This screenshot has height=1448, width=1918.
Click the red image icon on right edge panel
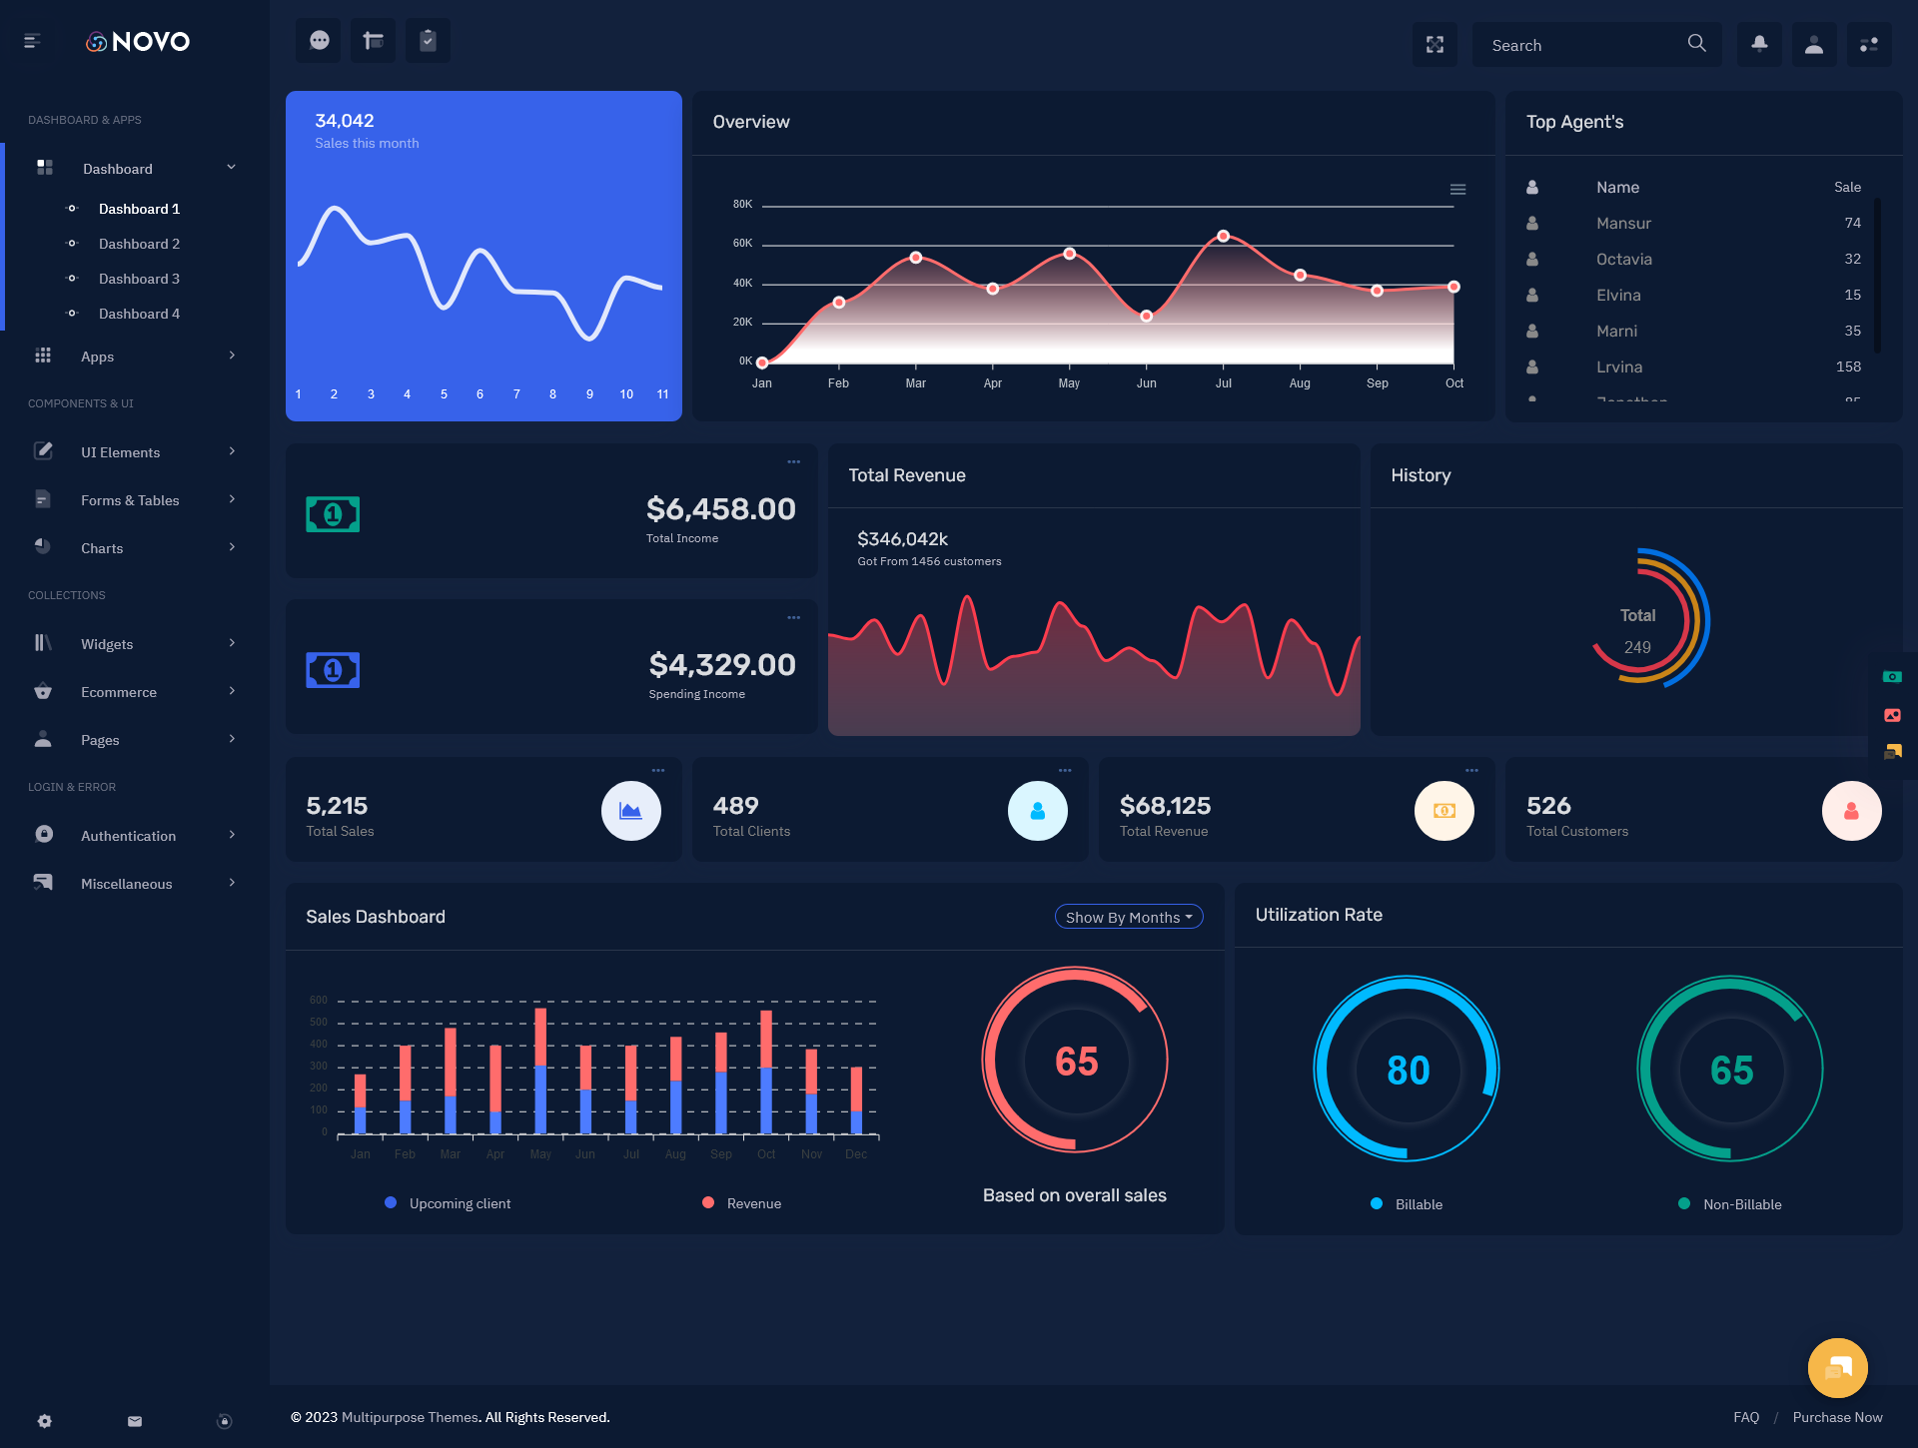pyautogui.click(x=1892, y=715)
